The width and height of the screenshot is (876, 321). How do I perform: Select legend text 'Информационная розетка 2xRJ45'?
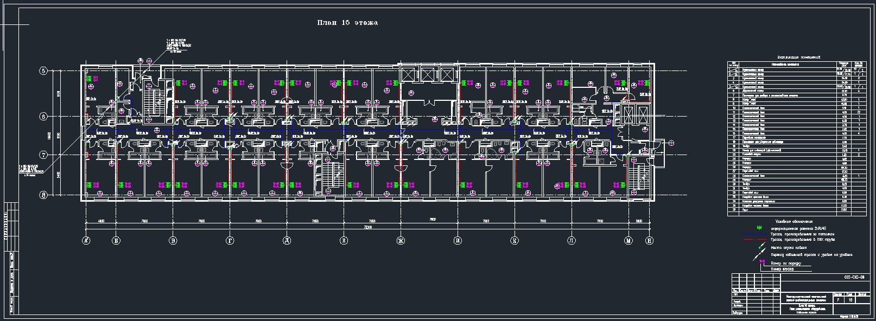click(x=799, y=228)
